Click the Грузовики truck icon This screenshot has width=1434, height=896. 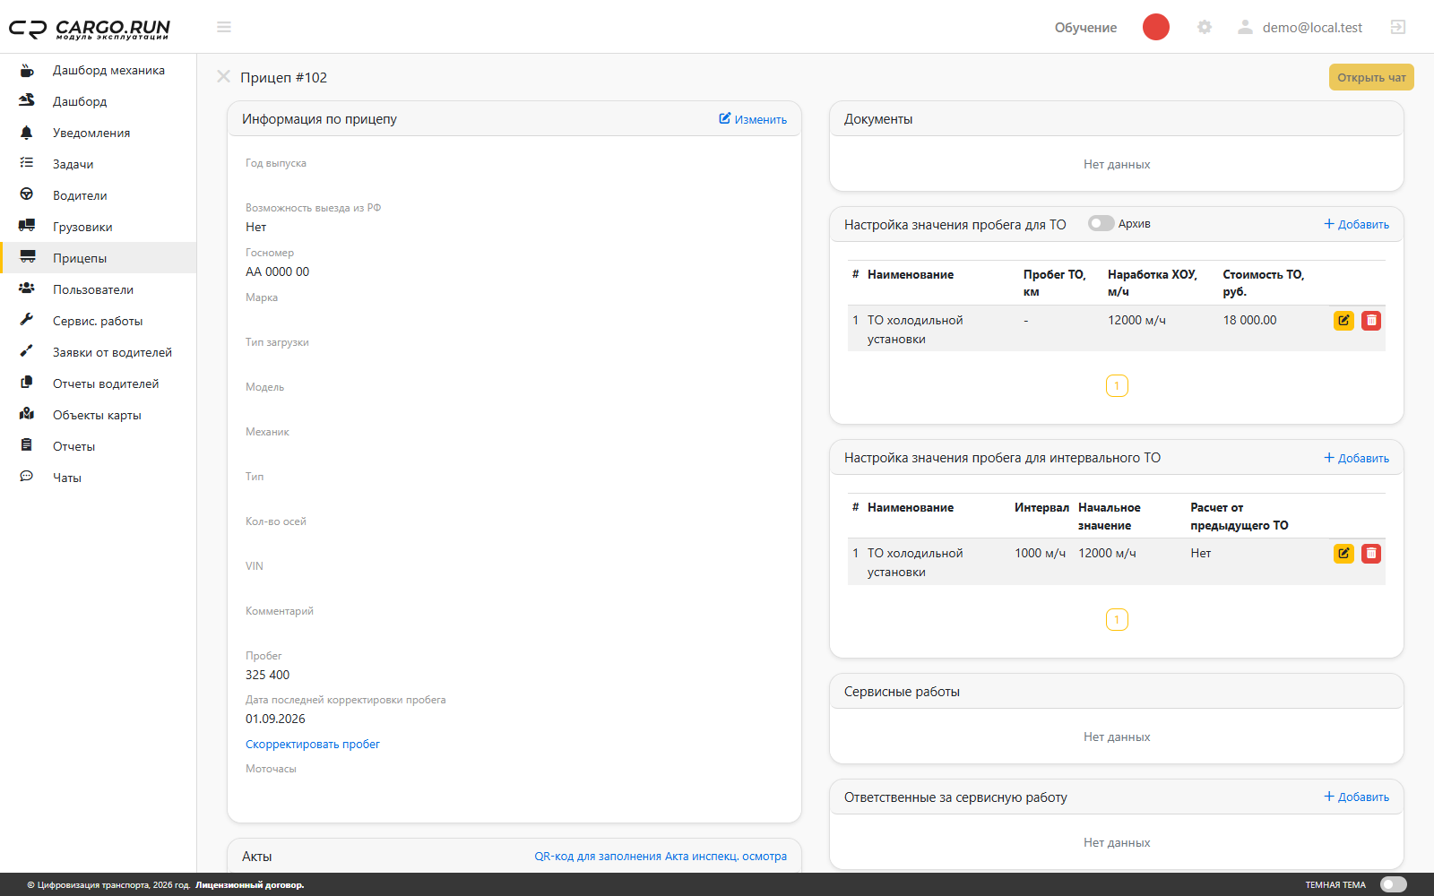point(27,226)
